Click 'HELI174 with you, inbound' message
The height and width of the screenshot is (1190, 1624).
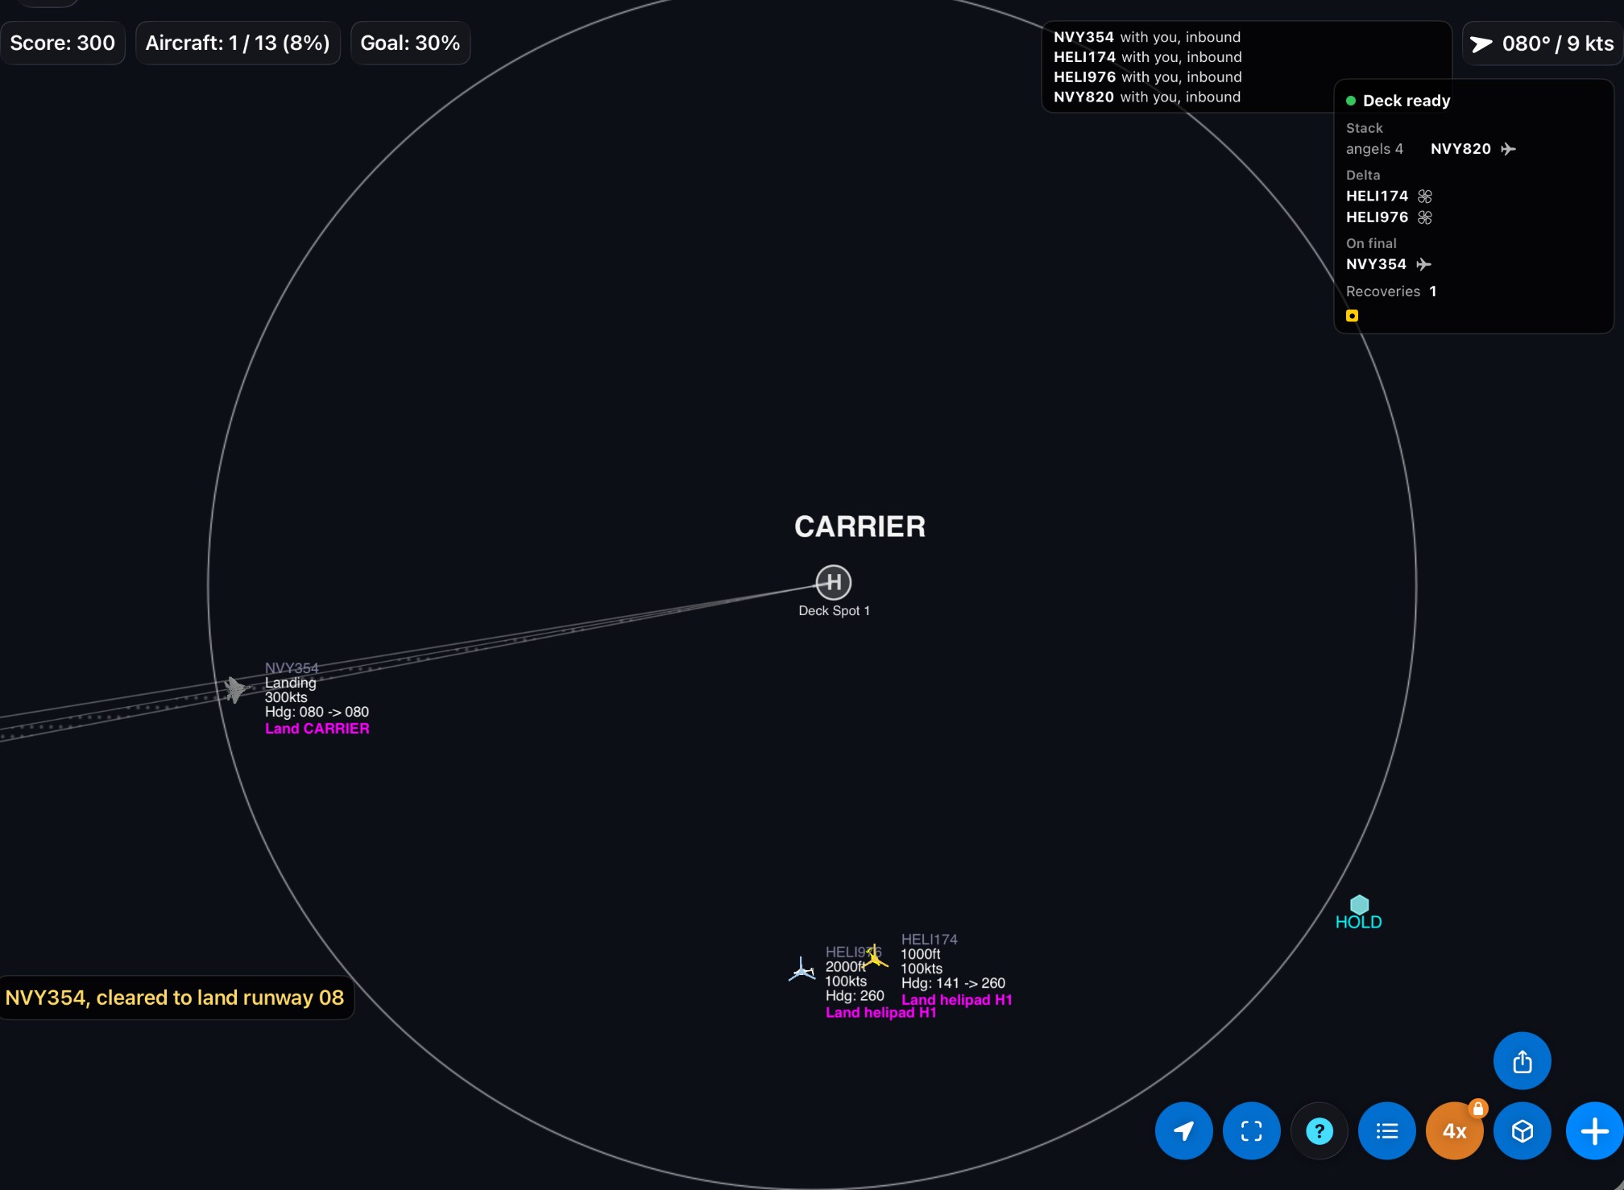coord(1148,57)
